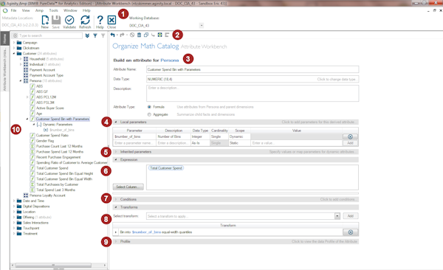The height and width of the screenshot is (270, 443).
Task: Click the New document toolbar icon
Action: 45,21
